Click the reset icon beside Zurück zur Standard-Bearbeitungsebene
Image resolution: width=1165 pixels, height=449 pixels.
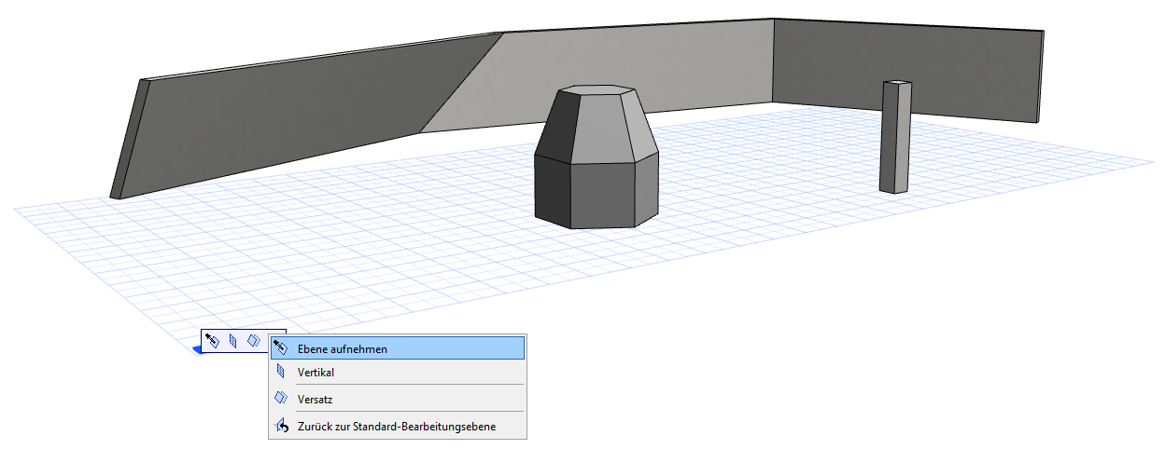point(281,427)
